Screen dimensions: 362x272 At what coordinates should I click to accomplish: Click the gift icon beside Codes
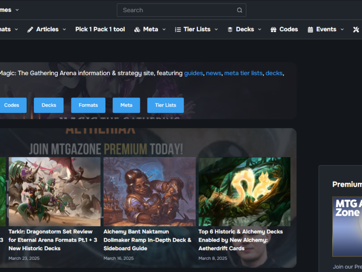click(x=273, y=29)
